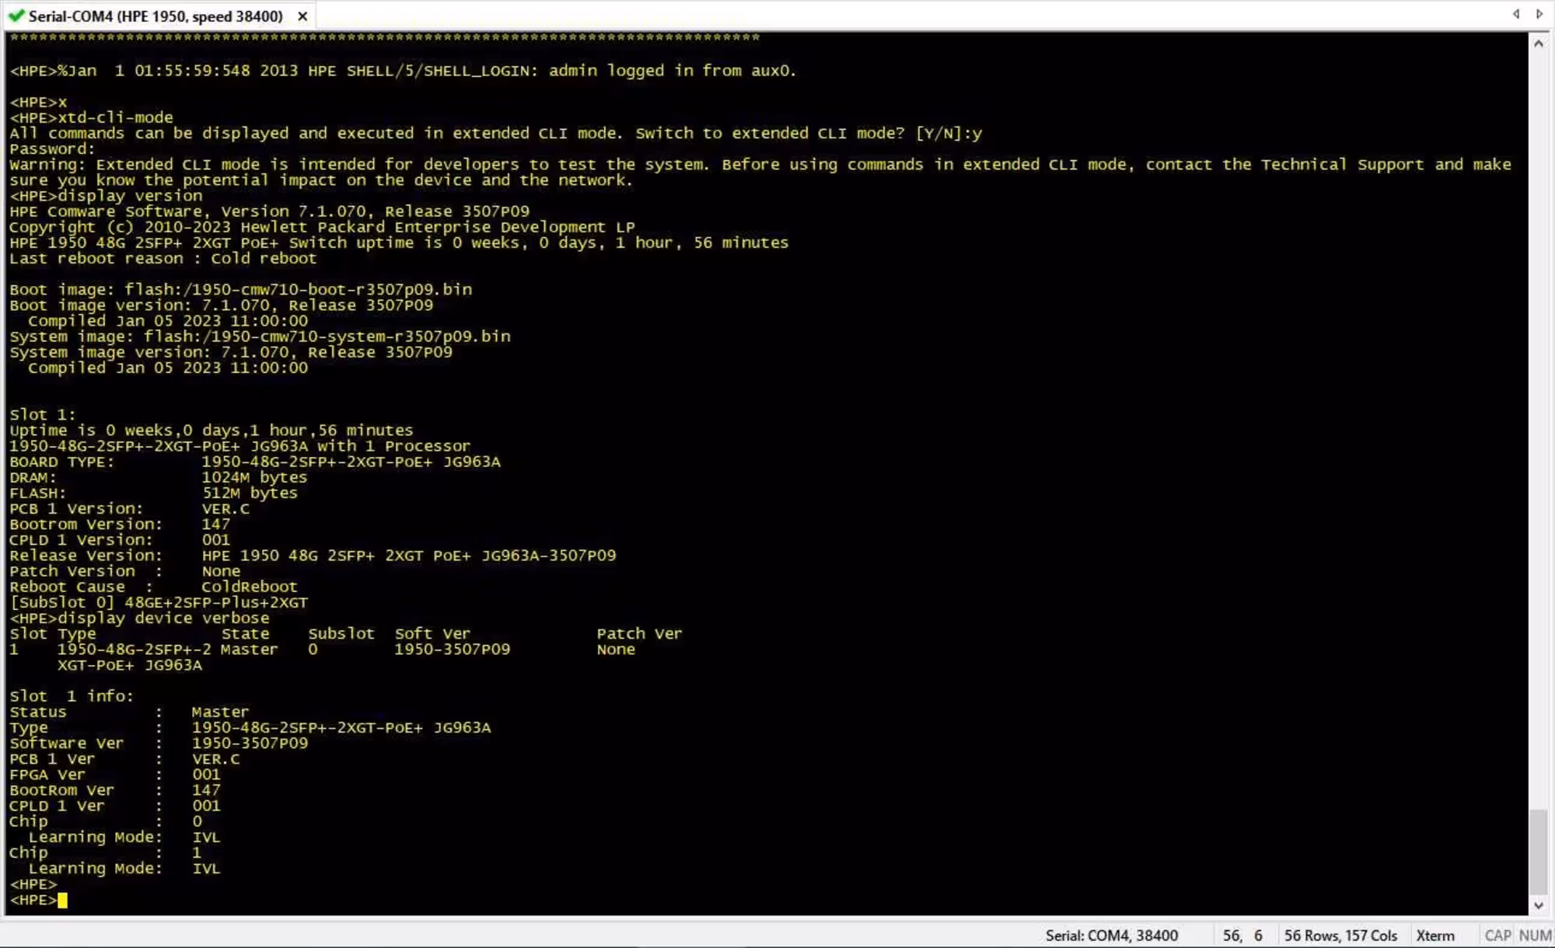
Task: Click the 'Xterm' emulation status entry
Action: (1434, 936)
